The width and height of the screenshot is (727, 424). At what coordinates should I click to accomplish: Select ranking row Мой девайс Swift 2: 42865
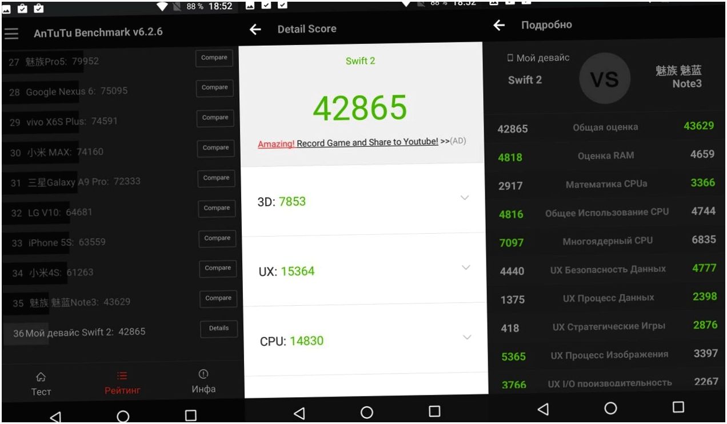[79, 332]
